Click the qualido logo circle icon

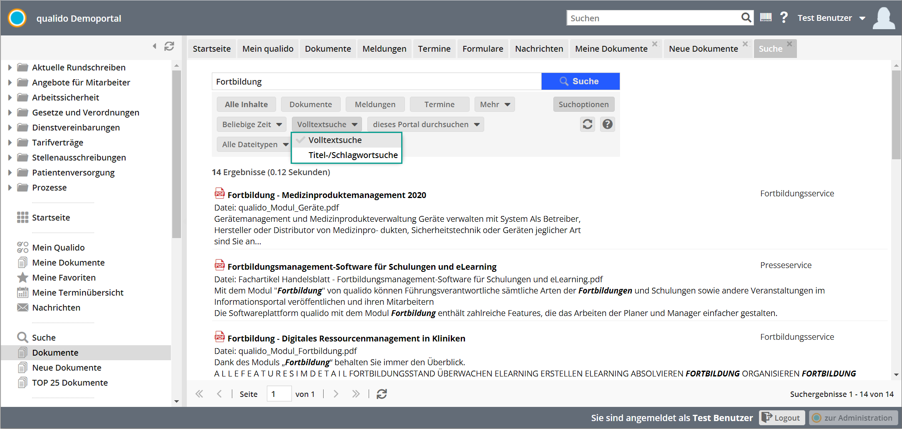(17, 18)
